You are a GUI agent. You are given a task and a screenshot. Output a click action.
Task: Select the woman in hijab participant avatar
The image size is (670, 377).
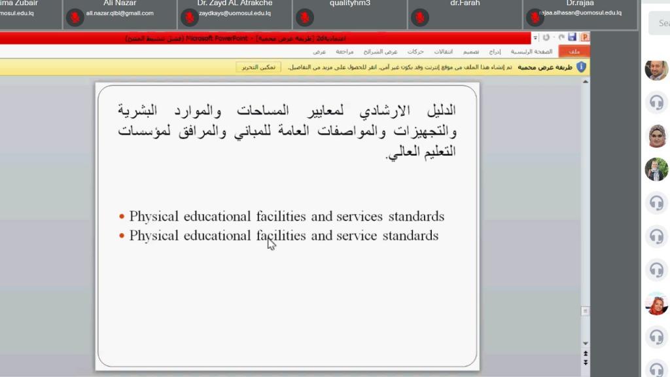(656, 135)
